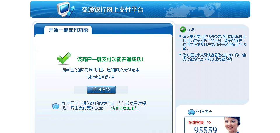
Task: Click the 加交行点点通为您的MSN好友 text
Action: 104,106
